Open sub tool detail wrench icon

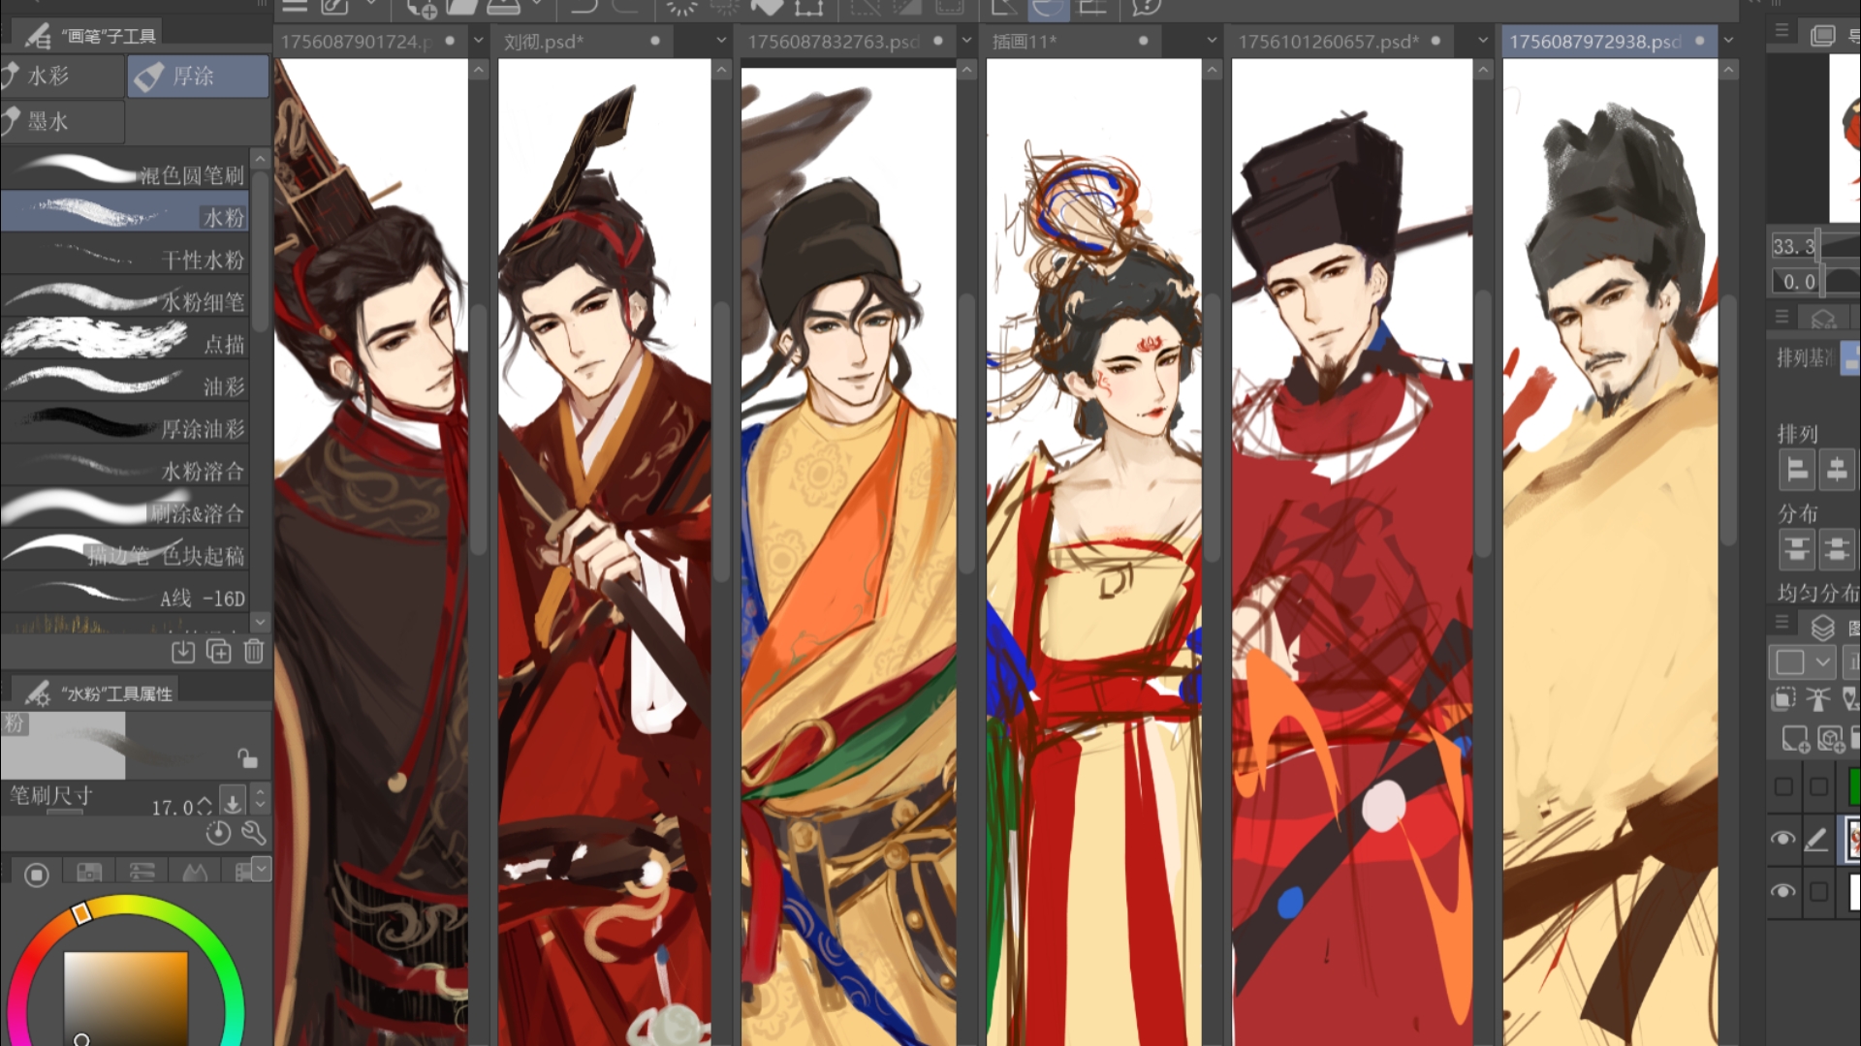[254, 833]
